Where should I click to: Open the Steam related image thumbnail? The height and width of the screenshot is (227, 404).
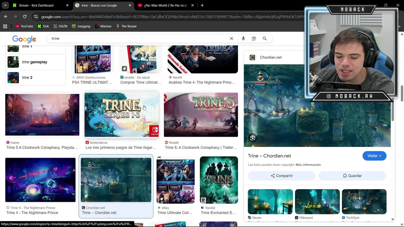[x=270, y=202]
